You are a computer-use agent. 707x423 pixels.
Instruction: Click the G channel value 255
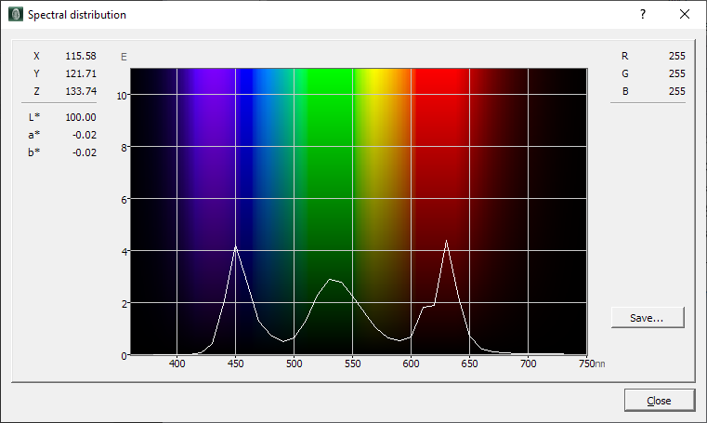(x=676, y=73)
